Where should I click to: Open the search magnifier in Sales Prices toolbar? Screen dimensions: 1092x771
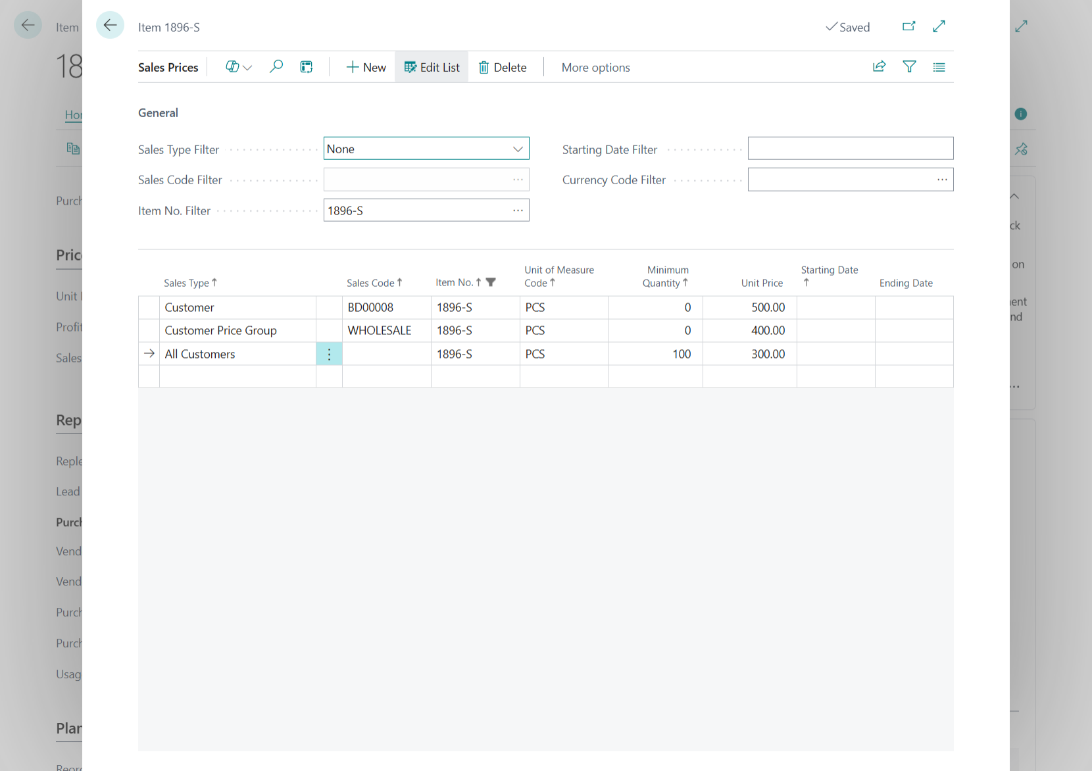(x=276, y=66)
